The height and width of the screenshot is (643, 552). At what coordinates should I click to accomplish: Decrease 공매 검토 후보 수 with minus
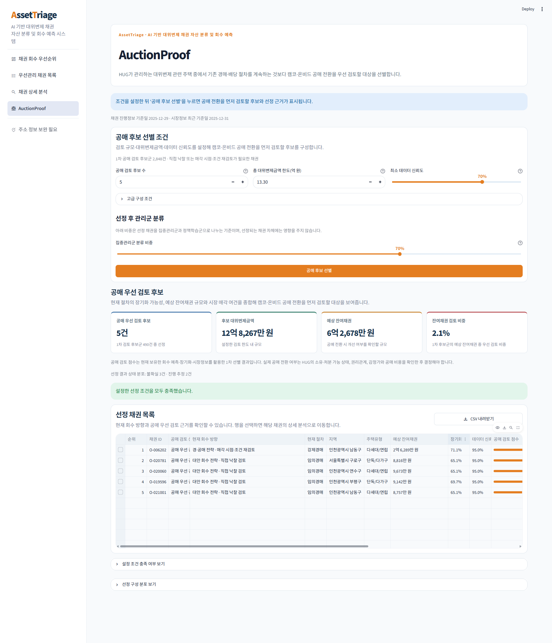tap(233, 182)
